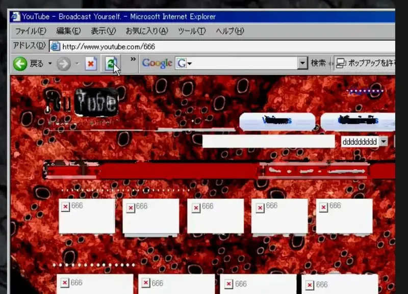Click the Google toolbar logo

(x=157, y=63)
